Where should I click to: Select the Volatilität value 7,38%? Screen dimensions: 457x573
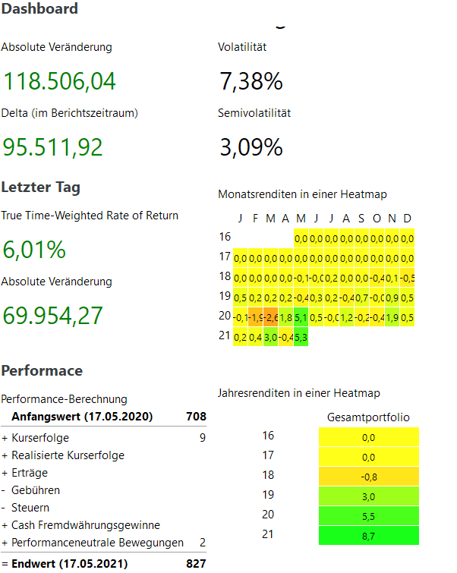pos(251,81)
